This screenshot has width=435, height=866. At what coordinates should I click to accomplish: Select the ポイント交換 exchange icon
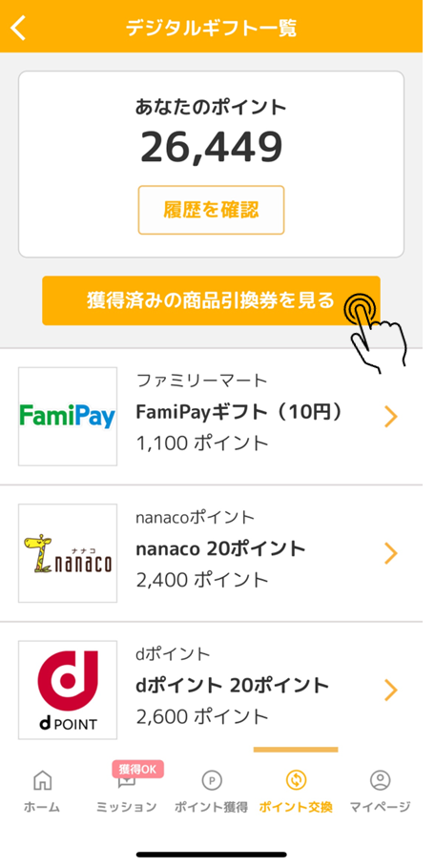(x=297, y=780)
